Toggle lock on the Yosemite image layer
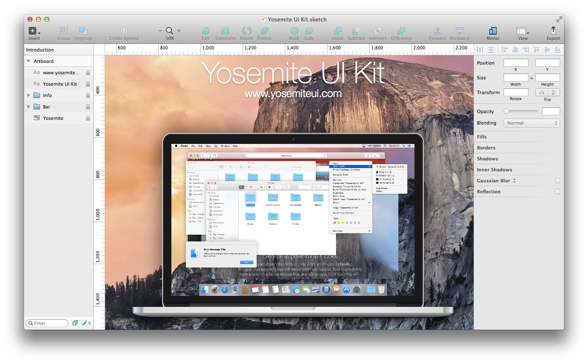588x363 pixels. pyautogui.click(x=88, y=118)
